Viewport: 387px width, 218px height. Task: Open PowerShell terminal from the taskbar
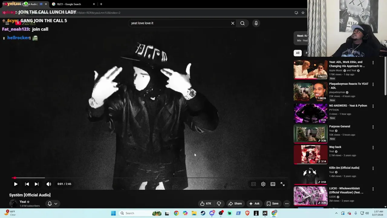click(238, 213)
